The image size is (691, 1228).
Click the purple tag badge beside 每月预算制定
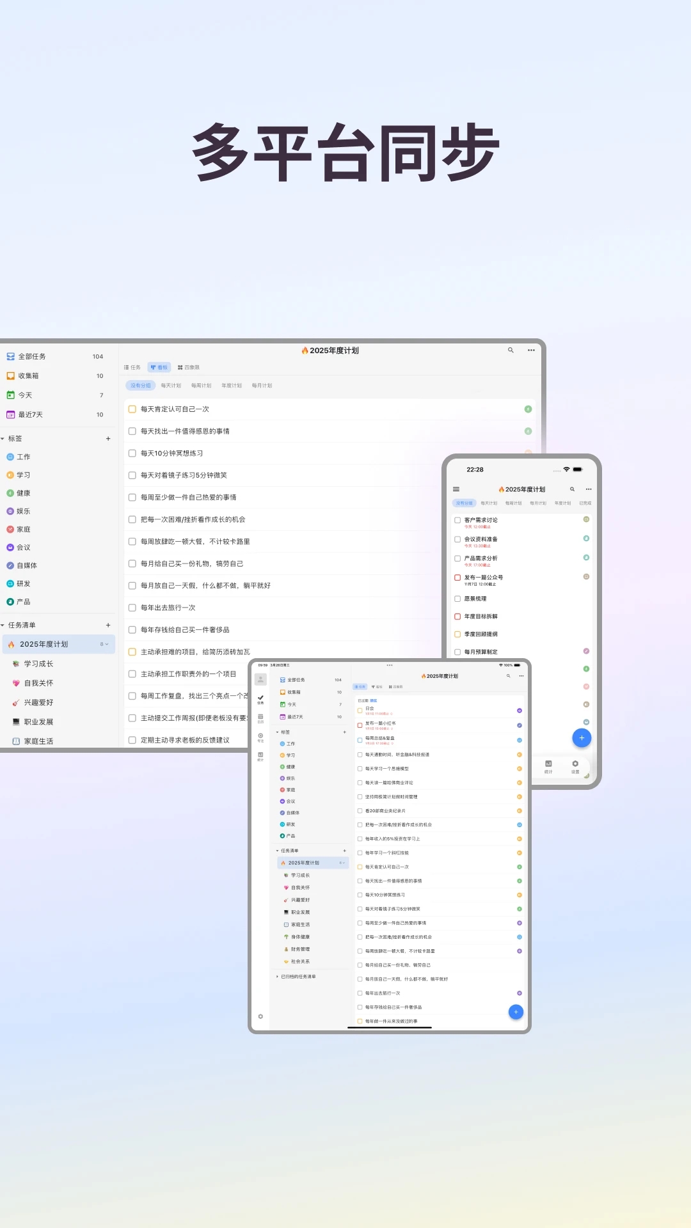pyautogui.click(x=586, y=651)
